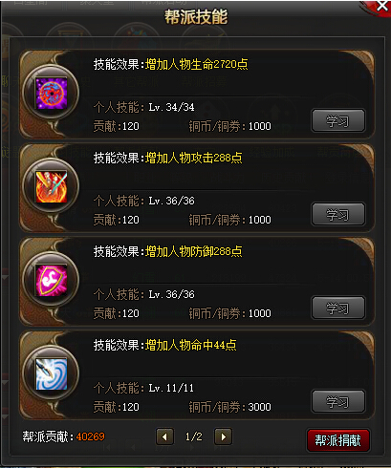The height and width of the screenshot is (468, 391).
Task: Go to the next skills page
Action: pos(223,436)
